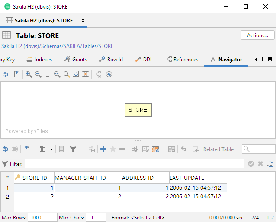
Task: Open the export data dropdown arrow
Action: pos(35,149)
